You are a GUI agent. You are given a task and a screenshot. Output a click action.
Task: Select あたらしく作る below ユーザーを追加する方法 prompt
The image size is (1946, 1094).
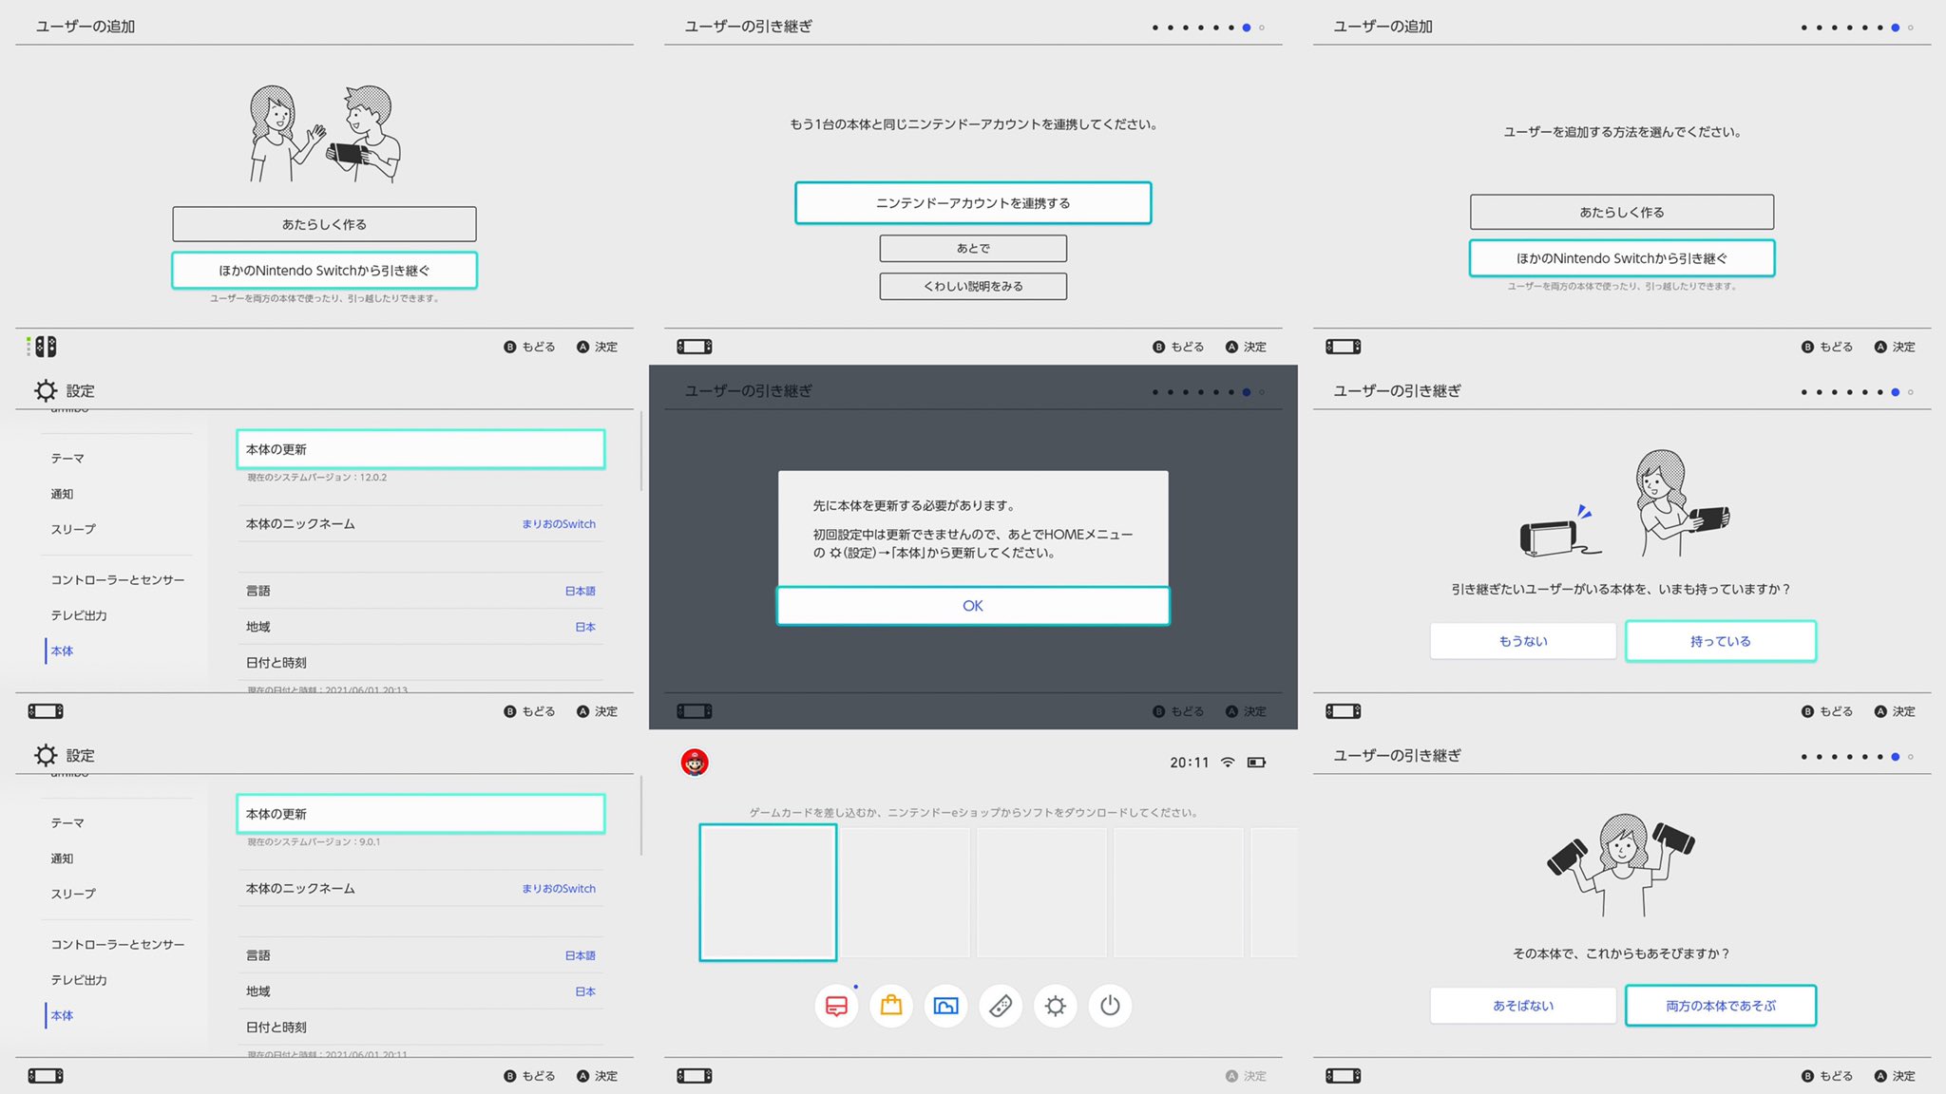pos(1622,212)
